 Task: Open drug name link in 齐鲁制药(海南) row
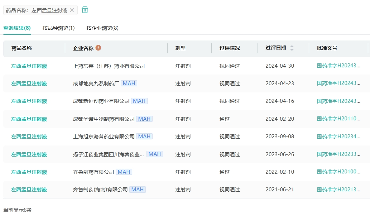point(29,190)
